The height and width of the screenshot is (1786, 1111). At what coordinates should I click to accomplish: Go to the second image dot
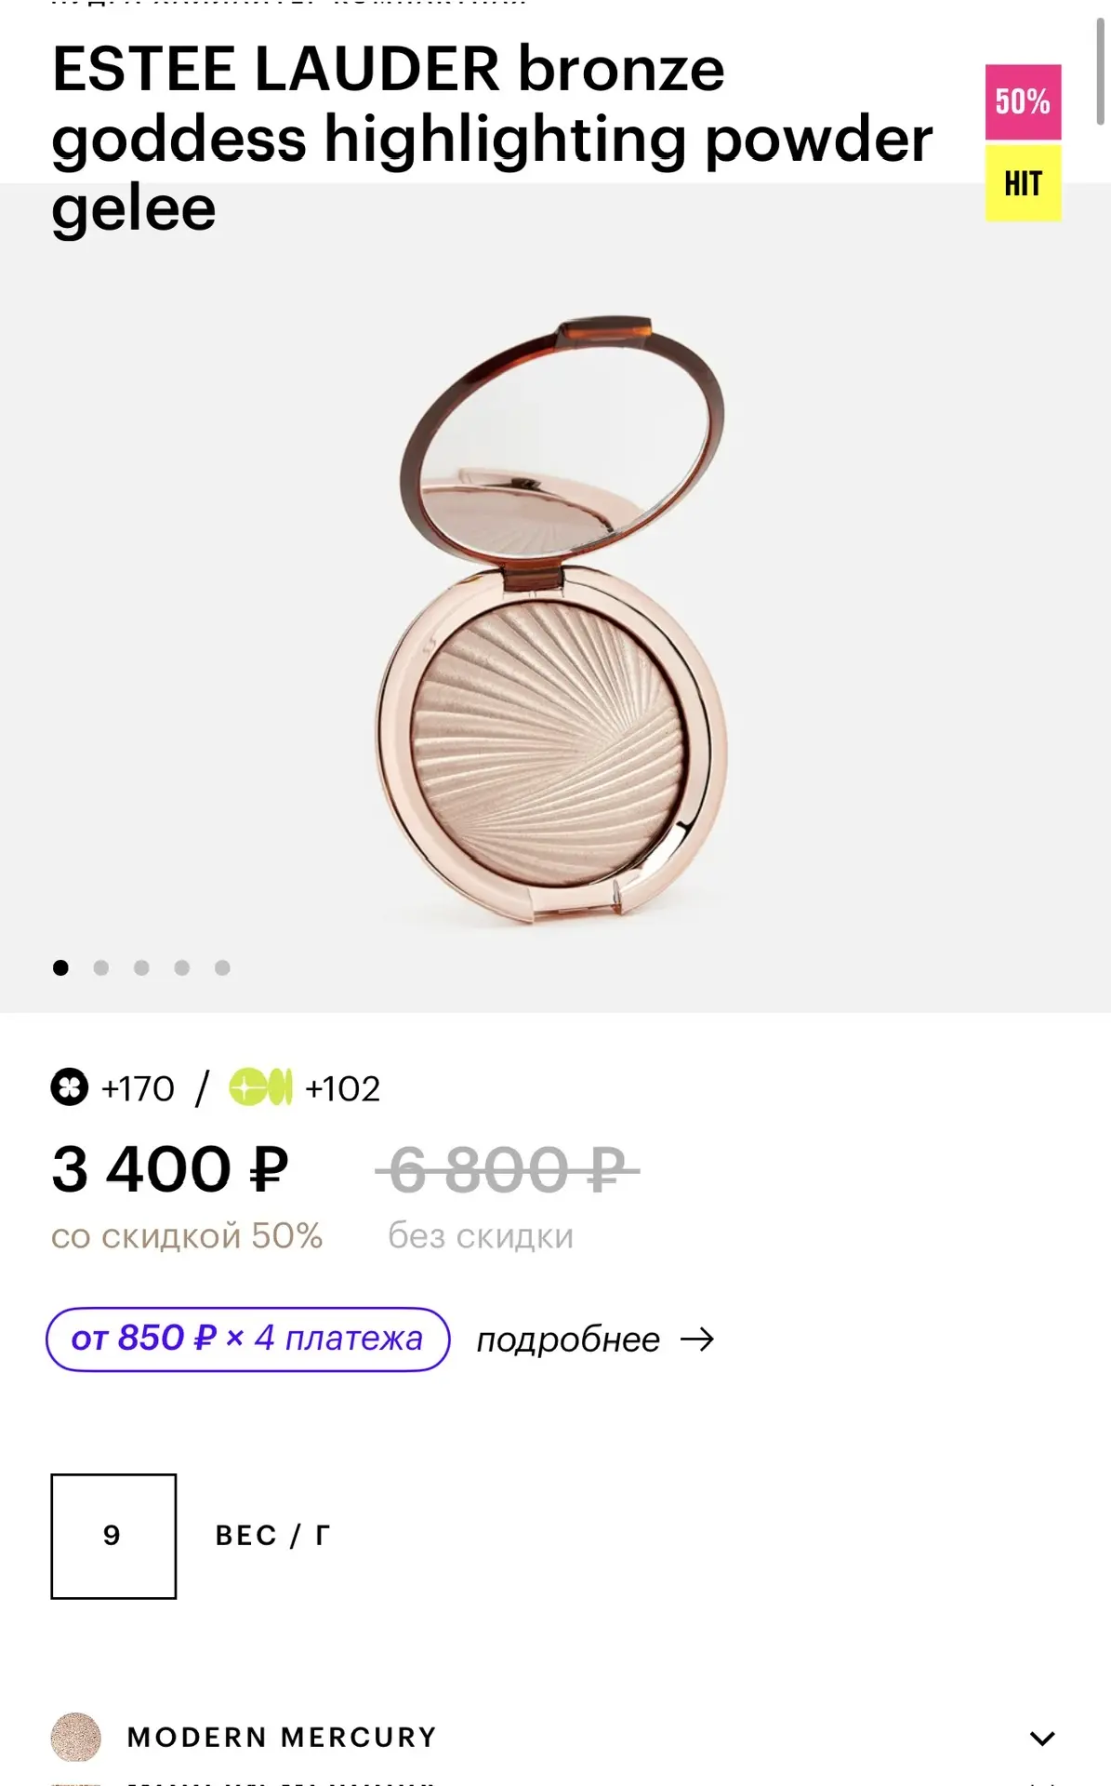pyautogui.click(x=101, y=967)
